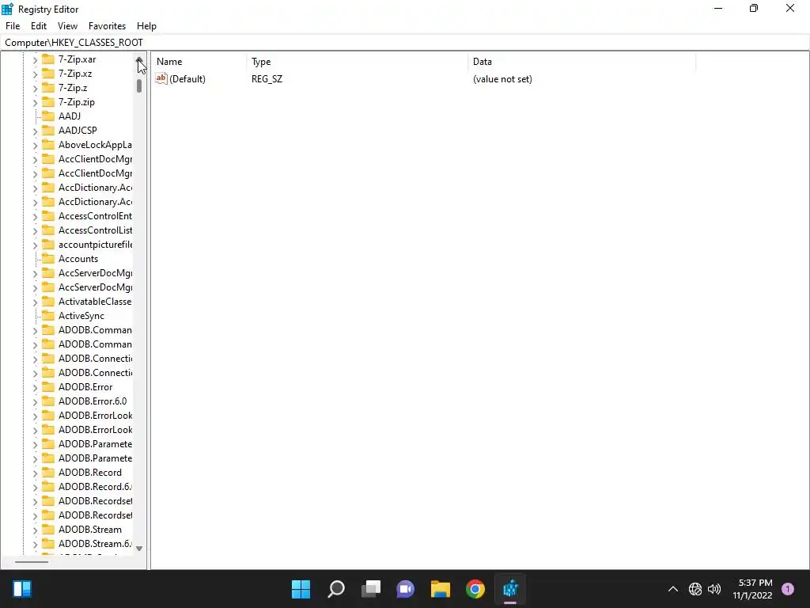
Task: Click the REG_SZ type cell
Action: [267, 79]
